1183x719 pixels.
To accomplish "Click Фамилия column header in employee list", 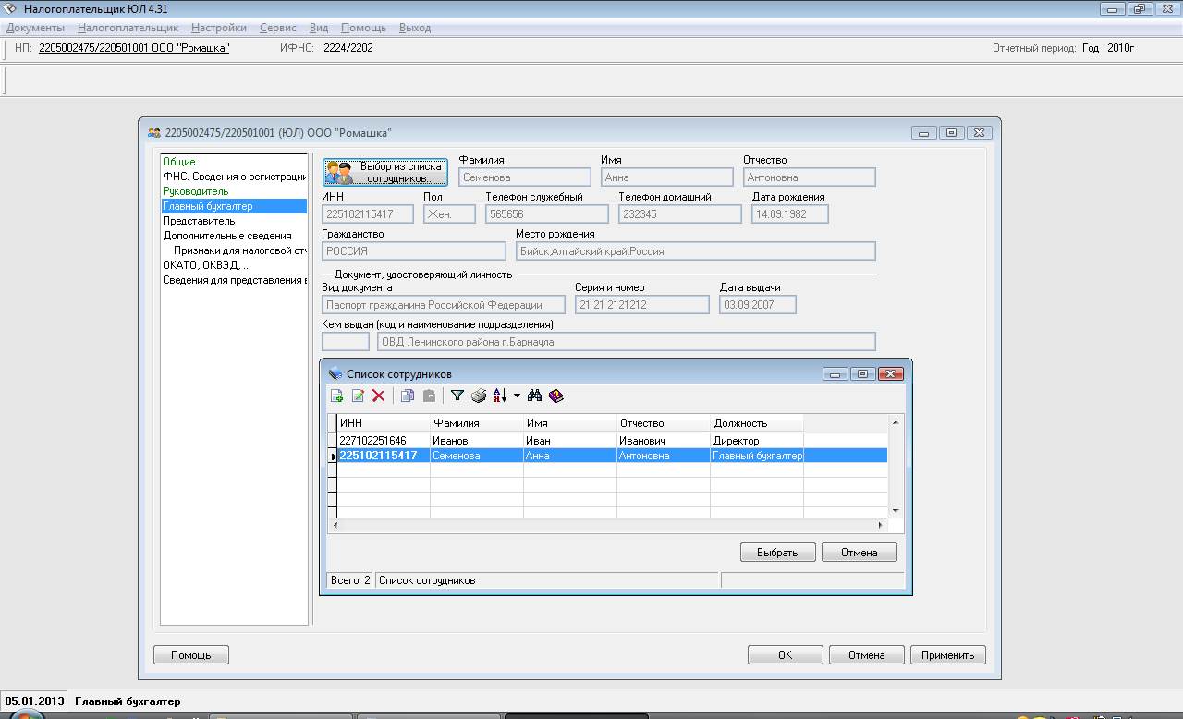I will click(477, 423).
